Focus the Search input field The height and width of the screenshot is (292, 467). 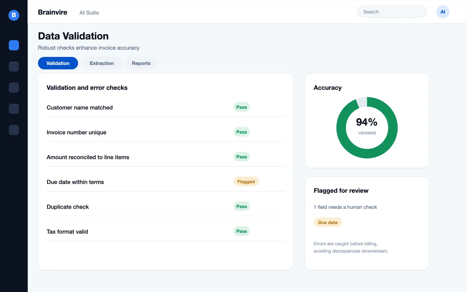coord(392,12)
